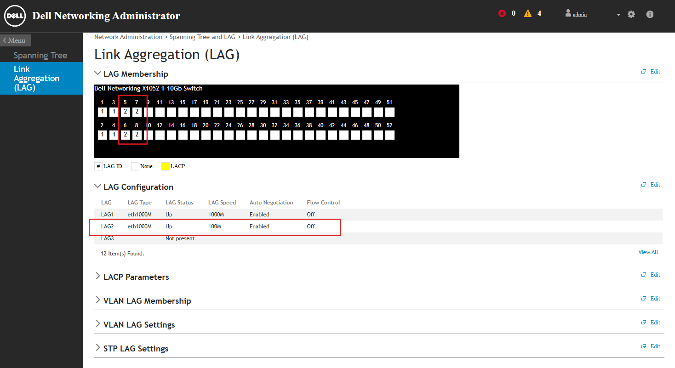Select port 30 box
This screenshot has height=368, width=675.
263,135
